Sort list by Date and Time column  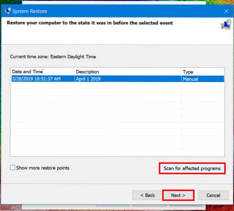pyautogui.click(x=27, y=72)
